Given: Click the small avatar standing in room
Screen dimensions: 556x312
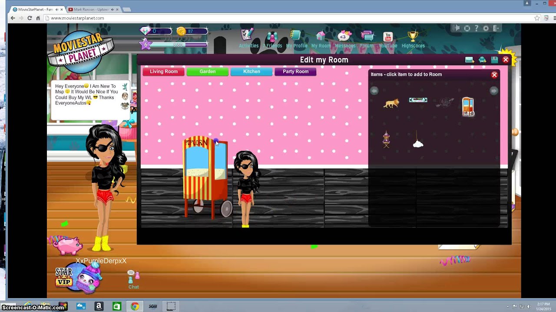Looking at the screenshot, I should coord(246,189).
